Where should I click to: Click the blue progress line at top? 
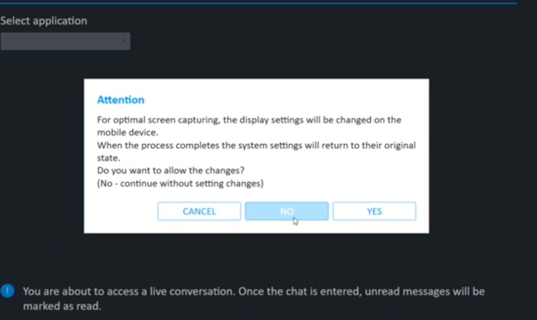click(259, 3)
